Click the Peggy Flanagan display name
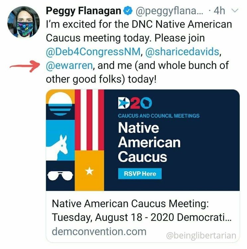This screenshot has width=247, height=249. click(83, 11)
